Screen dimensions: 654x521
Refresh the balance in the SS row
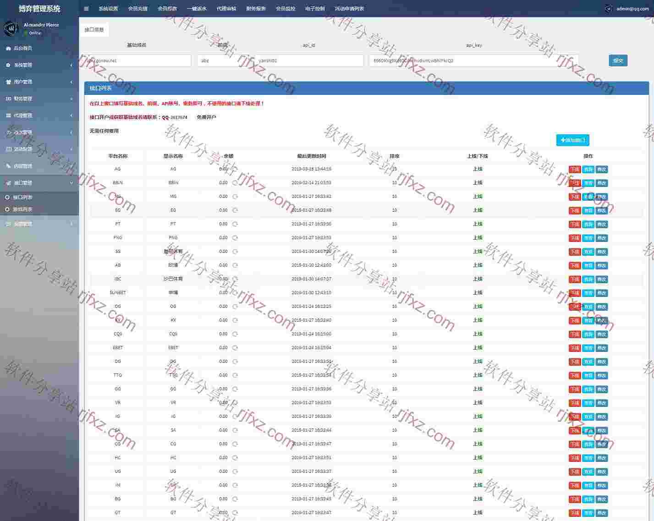[x=235, y=252]
